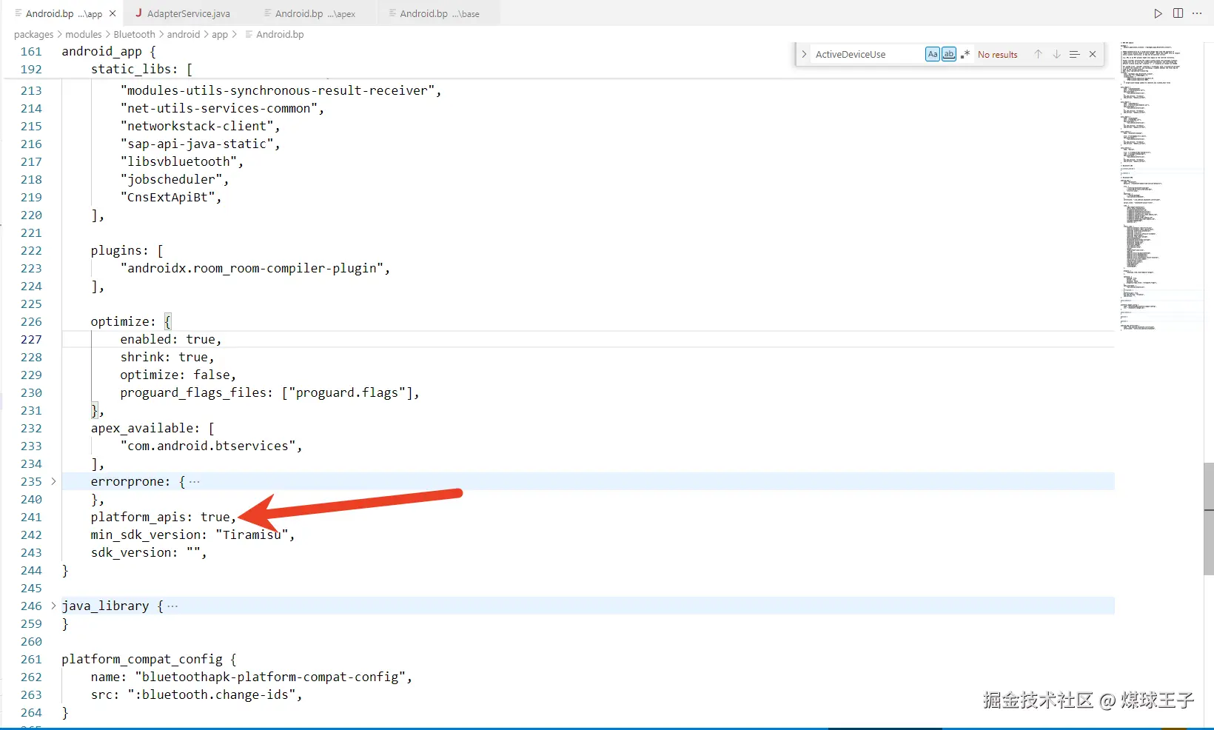This screenshot has height=730, width=1214.
Task: Click the "networkstack-client" entry
Action: pos(201,126)
